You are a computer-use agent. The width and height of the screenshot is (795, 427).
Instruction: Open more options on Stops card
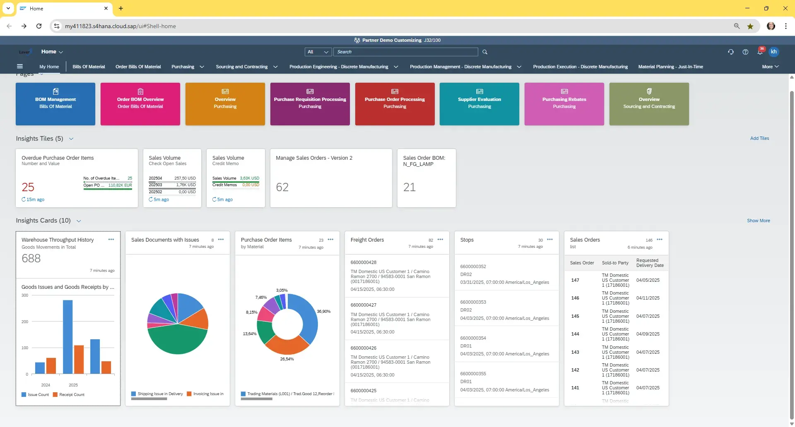550,240
